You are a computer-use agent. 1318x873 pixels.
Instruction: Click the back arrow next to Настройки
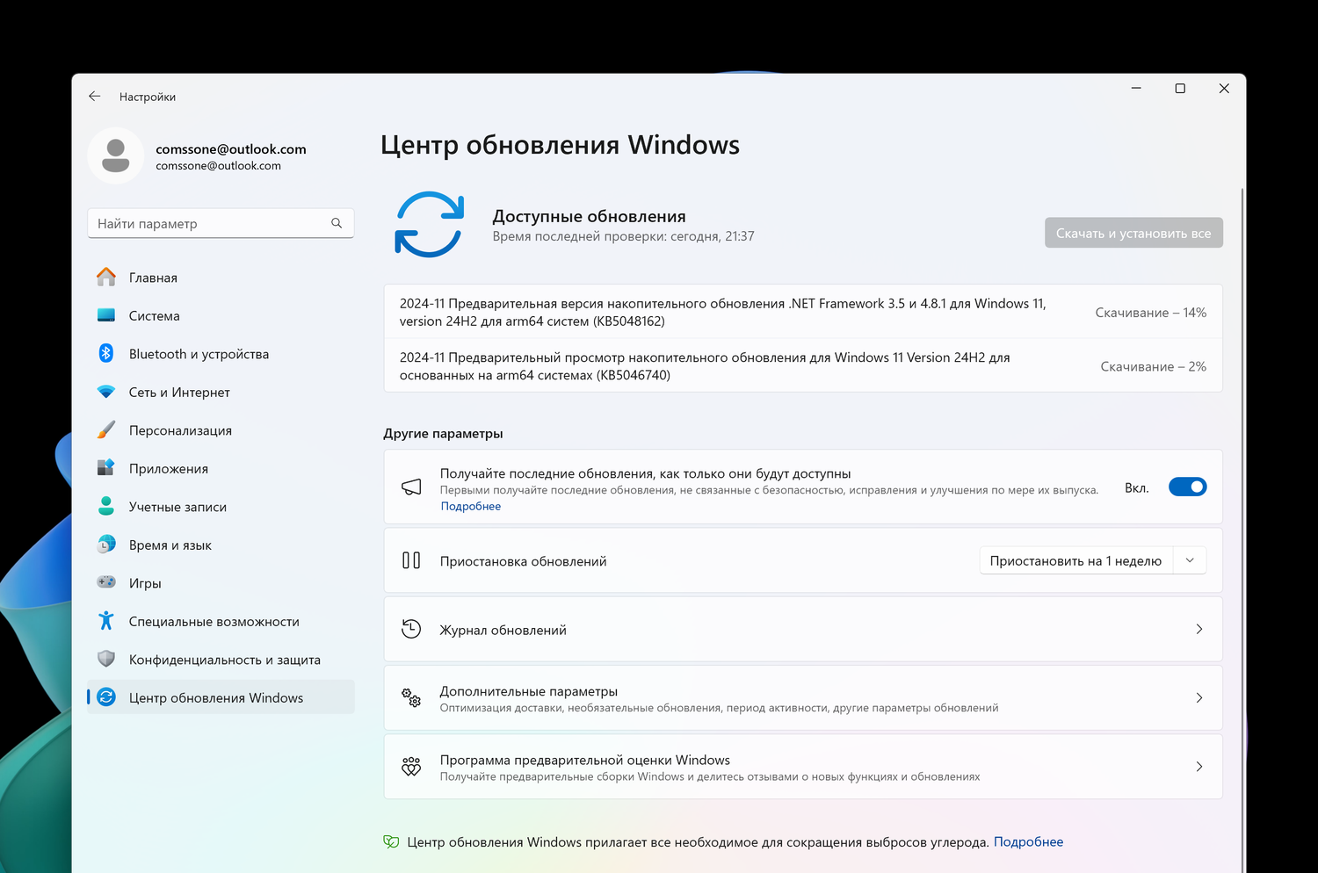tap(95, 97)
